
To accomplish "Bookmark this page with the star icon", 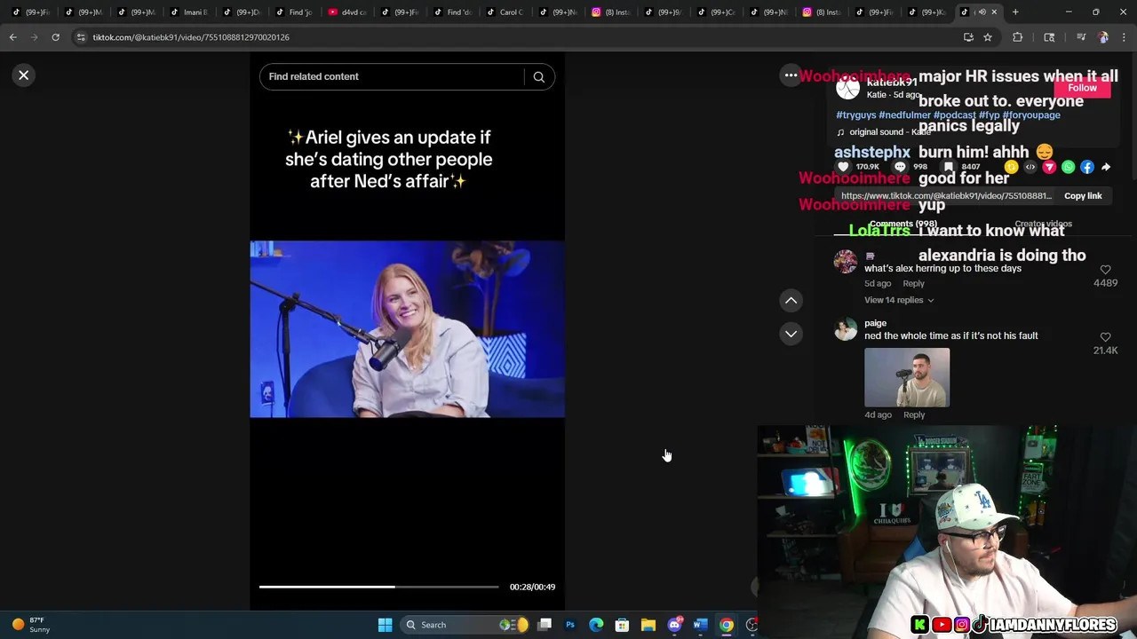I will click(987, 37).
